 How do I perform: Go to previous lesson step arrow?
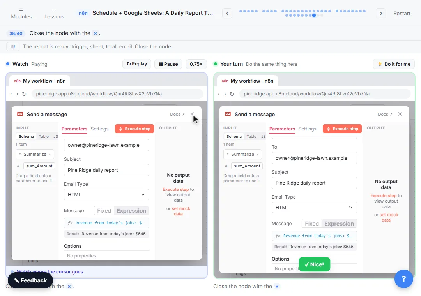click(227, 13)
